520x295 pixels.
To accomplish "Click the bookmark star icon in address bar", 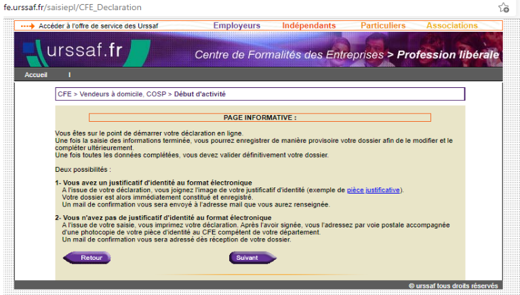I will pyautogui.click(x=504, y=7).
